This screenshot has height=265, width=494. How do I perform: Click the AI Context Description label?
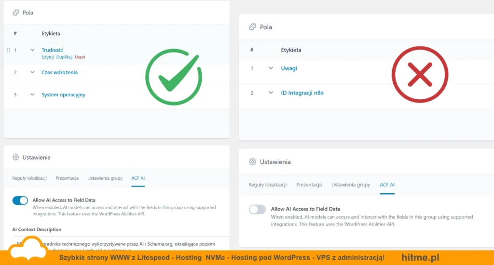pos(37,229)
